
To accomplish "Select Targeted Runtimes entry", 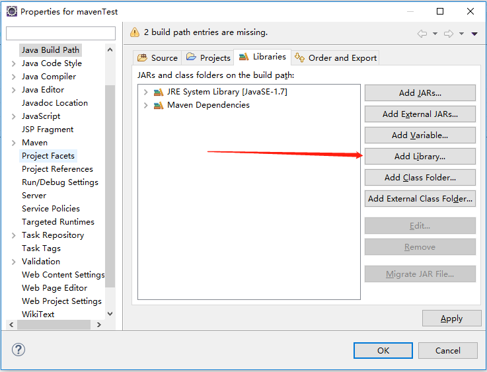I will tap(57, 222).
